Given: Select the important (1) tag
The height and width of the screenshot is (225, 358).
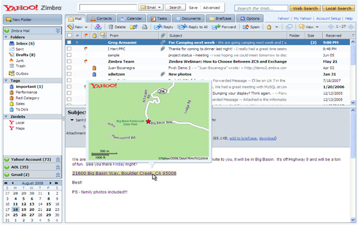Looking at the screenshot, I should [x=26, y=87].
